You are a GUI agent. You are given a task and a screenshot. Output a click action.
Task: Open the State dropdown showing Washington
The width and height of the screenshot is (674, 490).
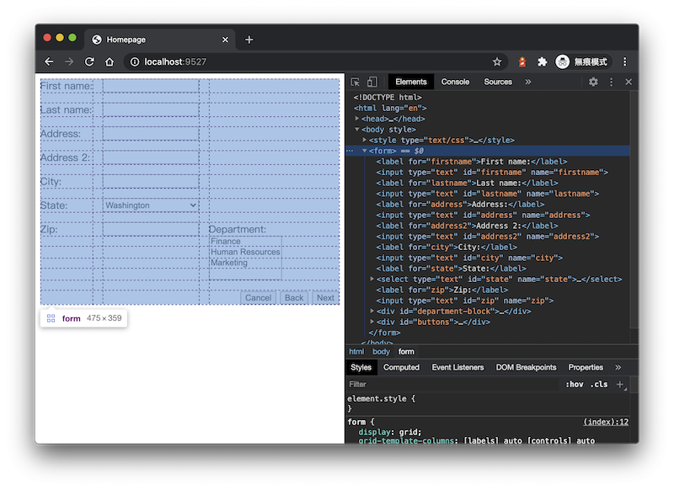(x=151, y=205)
